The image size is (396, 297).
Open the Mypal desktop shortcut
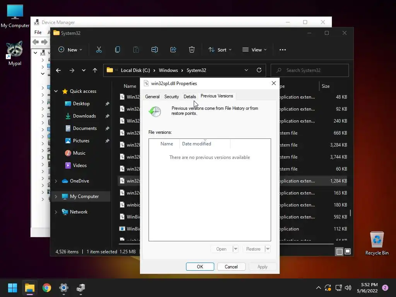click(x=15, y=53)
